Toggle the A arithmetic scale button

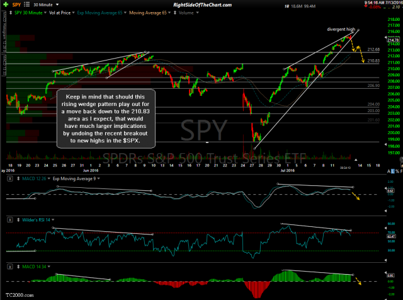click(389, 171)
